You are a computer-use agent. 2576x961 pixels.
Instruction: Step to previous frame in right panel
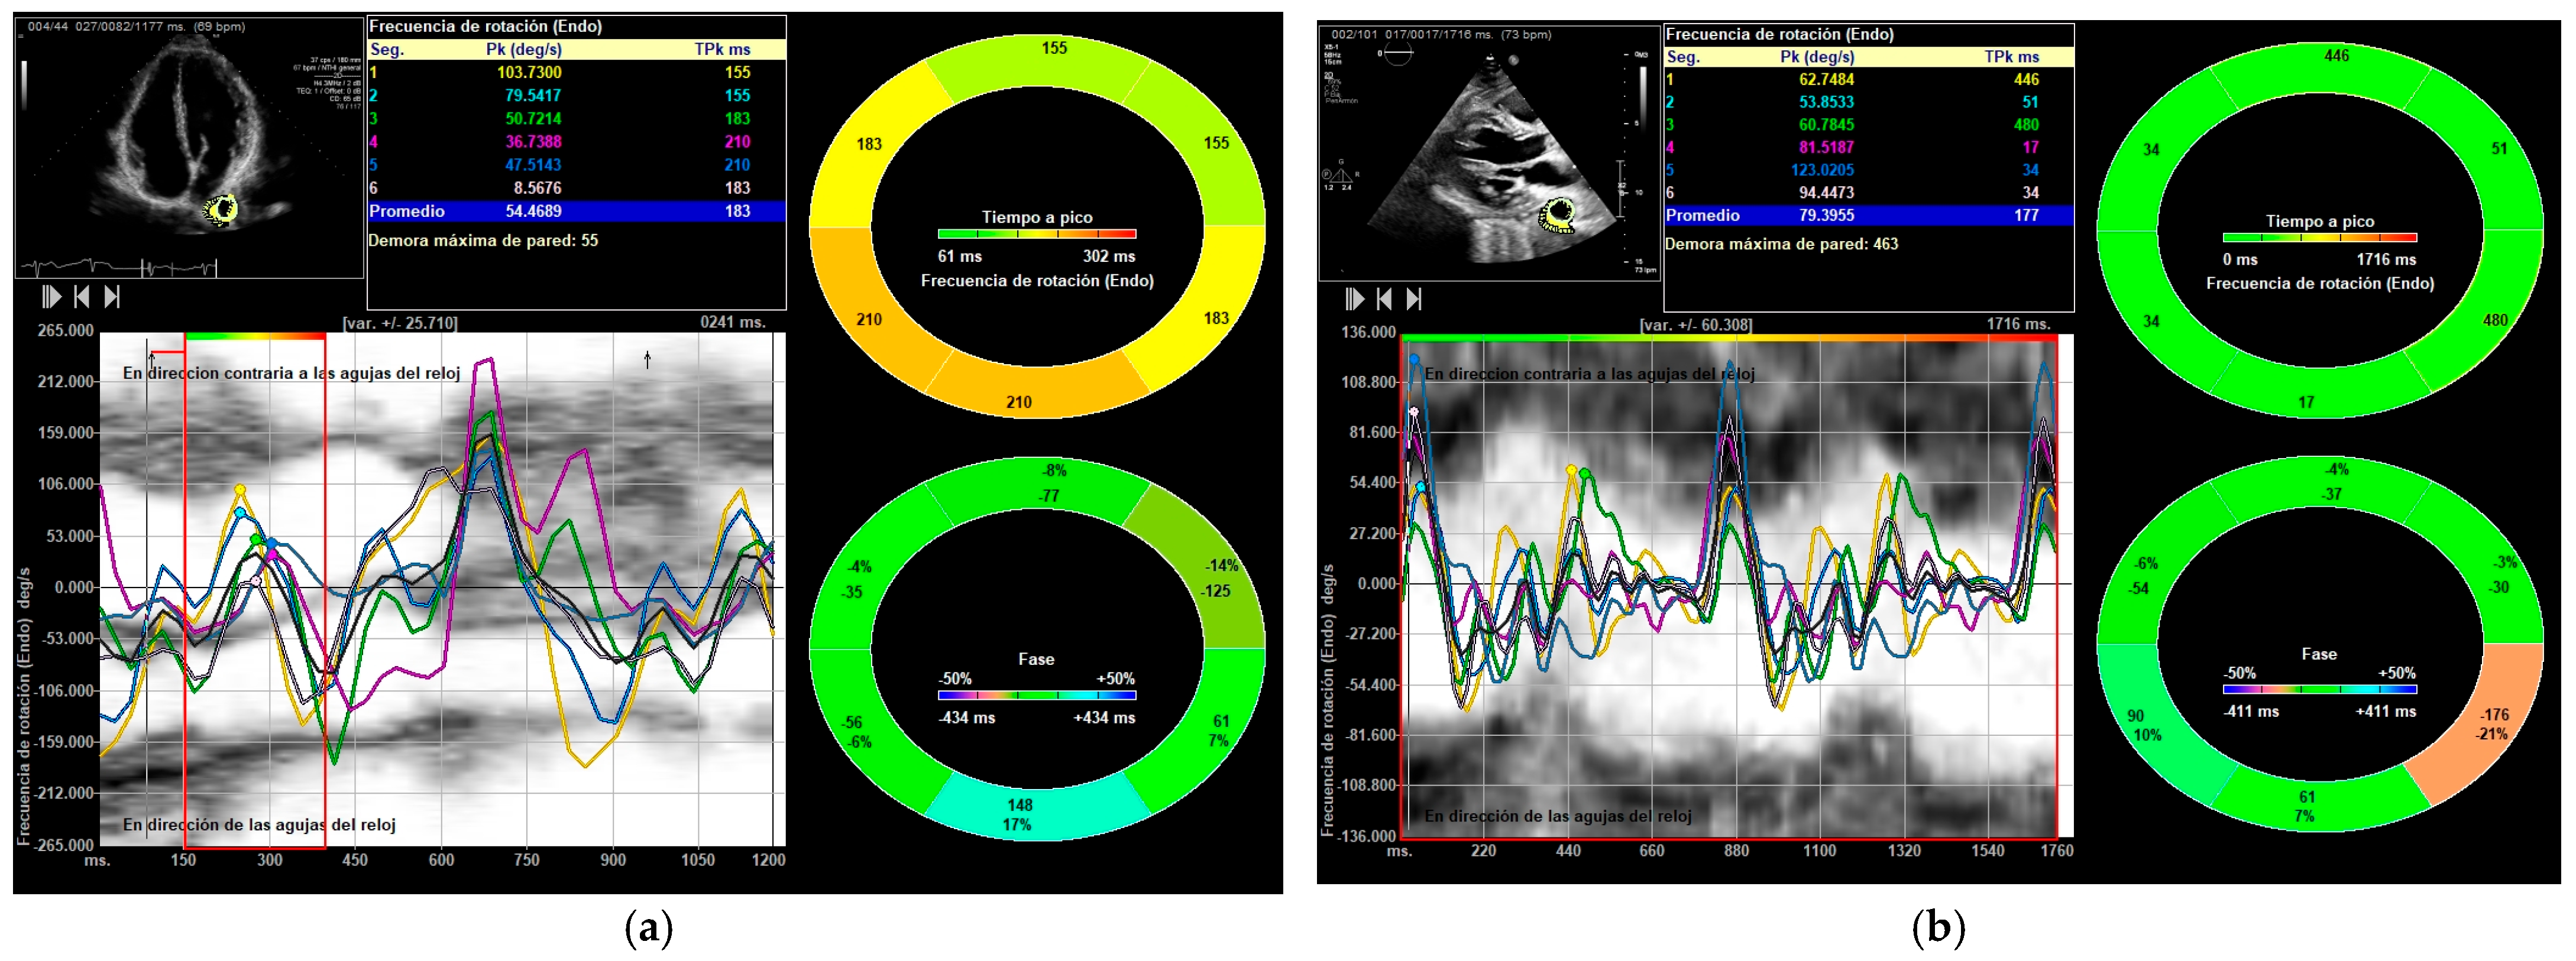1384,298
